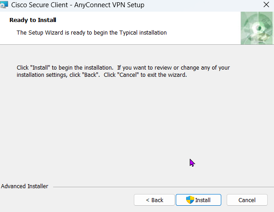Viewport: 274px width, 212px height.
Task: Click the Setup Wizard ready subtitle text
Action: 91,33
